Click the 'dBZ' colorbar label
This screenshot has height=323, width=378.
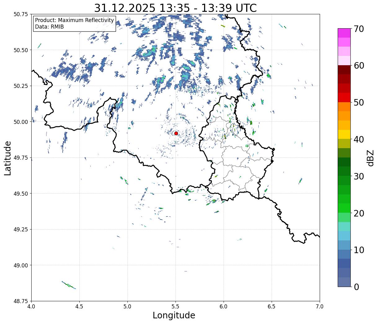370,158
